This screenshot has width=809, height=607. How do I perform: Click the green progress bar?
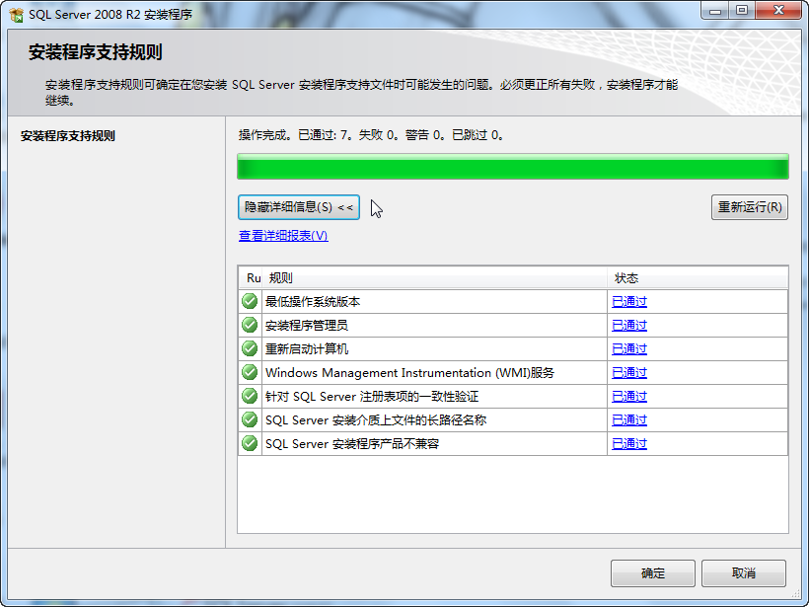(513, 167)
